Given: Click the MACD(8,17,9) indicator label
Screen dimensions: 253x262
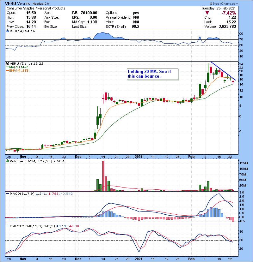Looking at the screenshot, I should tap(22, 194).
